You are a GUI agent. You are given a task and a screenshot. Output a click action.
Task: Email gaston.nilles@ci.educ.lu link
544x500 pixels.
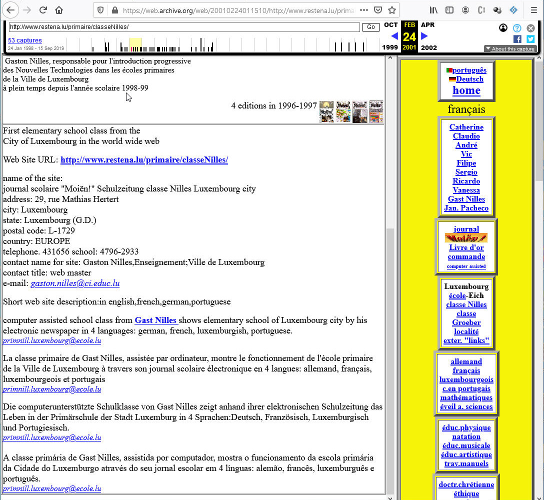click(x=75, y=283)
